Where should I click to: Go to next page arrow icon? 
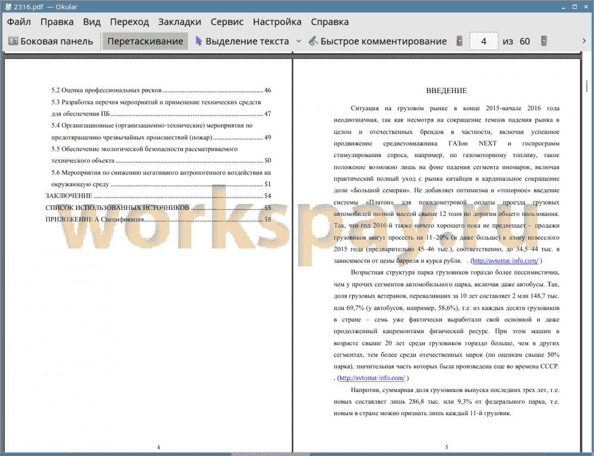click(544, 41)
